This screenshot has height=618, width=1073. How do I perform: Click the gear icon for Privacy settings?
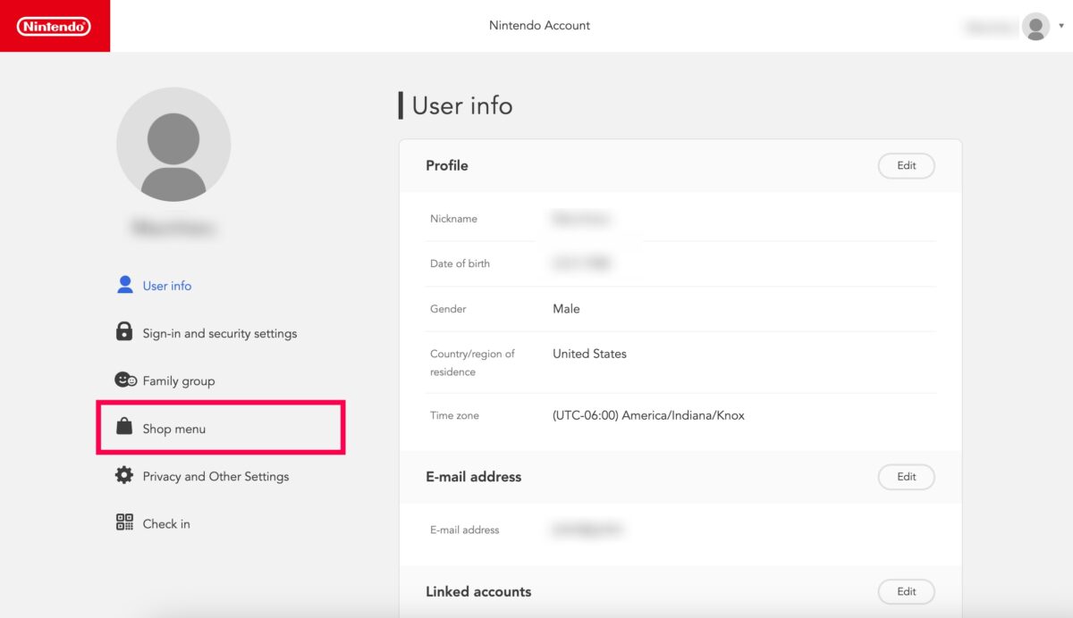(x=124, y=475)
